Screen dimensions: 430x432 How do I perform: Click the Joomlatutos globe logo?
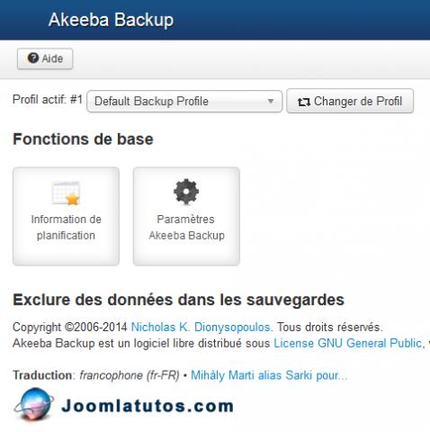(34, 404)
